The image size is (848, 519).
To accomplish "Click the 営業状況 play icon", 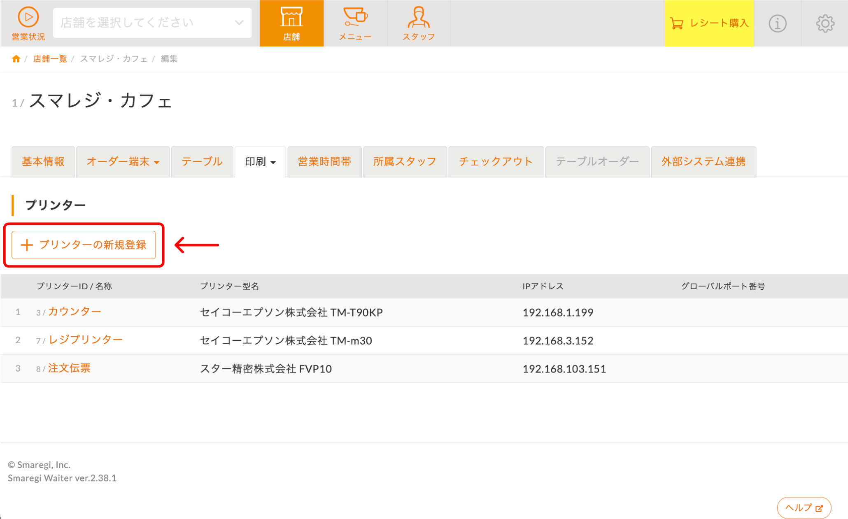I will point(28,17).
